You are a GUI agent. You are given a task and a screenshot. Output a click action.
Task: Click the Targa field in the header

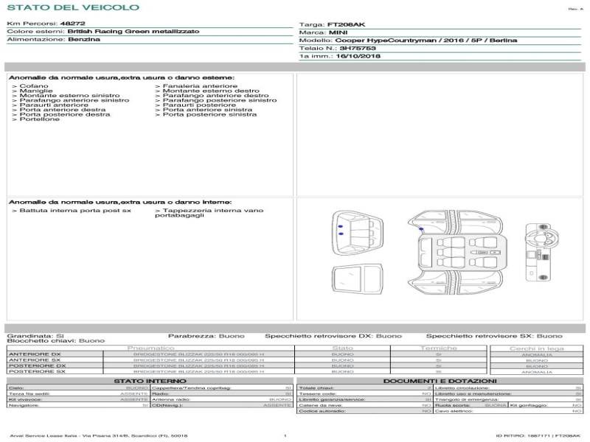[x=332, y=25]
